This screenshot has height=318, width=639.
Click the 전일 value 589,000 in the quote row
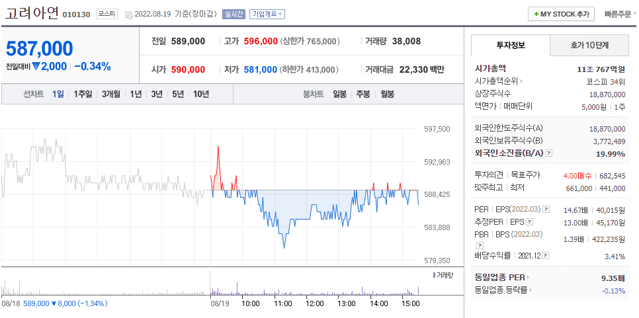coord(188,41)
